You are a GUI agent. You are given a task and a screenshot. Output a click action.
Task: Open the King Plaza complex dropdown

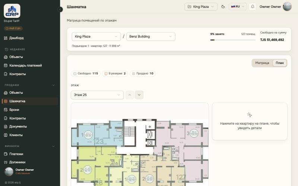point(96,36)
